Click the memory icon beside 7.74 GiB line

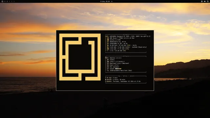[x=108, y=49]
